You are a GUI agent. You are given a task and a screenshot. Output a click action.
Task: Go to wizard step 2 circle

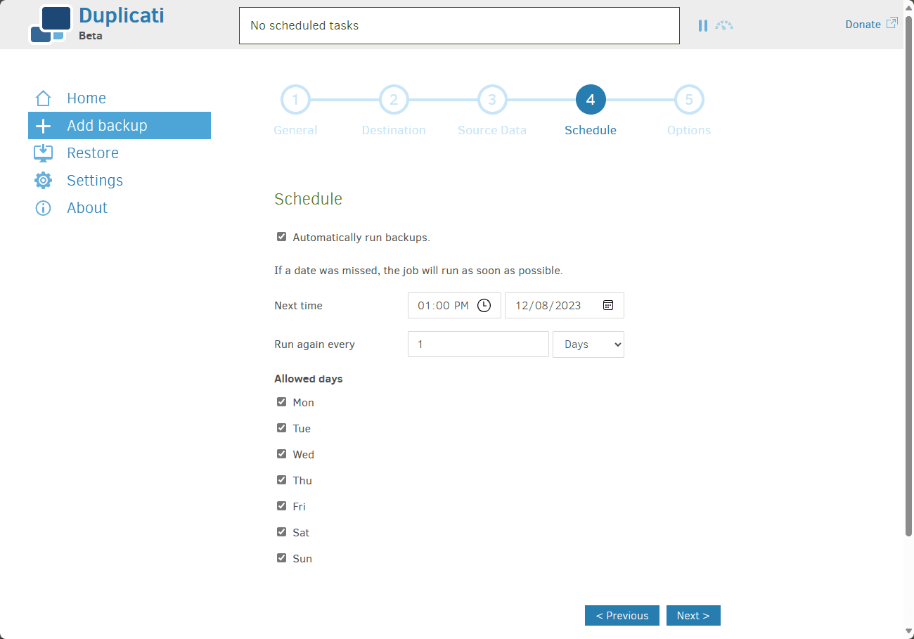[394, 100]
